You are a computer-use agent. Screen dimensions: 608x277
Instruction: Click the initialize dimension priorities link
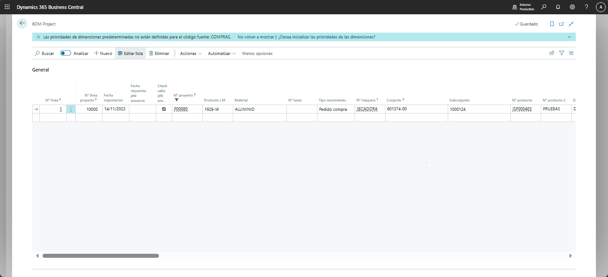tap(327, 37)
